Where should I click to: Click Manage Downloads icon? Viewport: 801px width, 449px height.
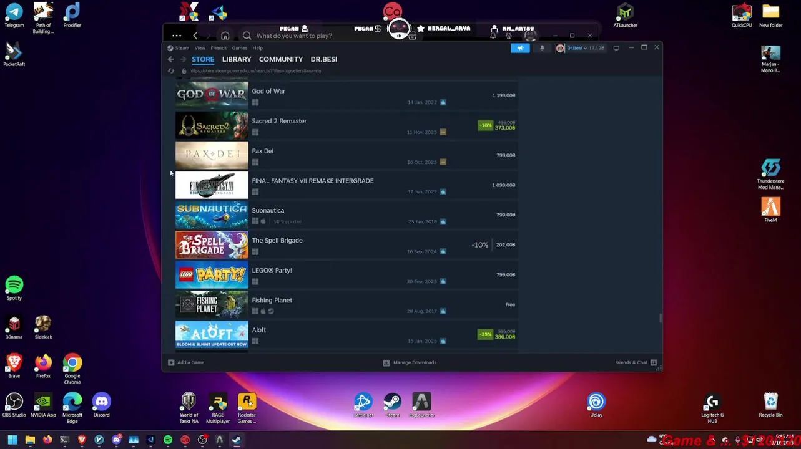(386, 362)
